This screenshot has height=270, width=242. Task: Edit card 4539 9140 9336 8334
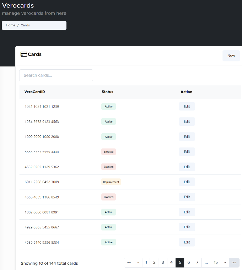click(187, 242)
